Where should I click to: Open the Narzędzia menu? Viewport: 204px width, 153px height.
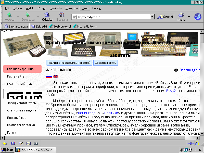point(72,8)
